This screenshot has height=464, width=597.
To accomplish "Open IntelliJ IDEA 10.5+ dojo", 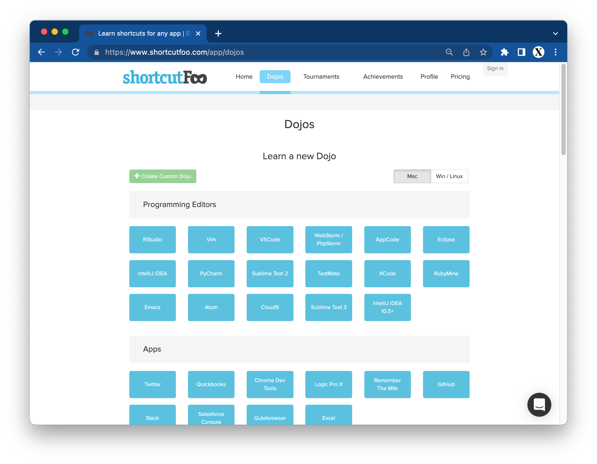I will pyautogui.click(x=387, y=307).
